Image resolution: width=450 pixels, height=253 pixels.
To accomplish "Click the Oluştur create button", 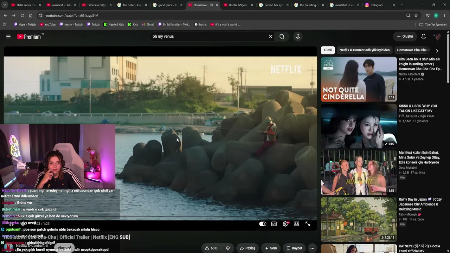I will [x=405, y=37].
